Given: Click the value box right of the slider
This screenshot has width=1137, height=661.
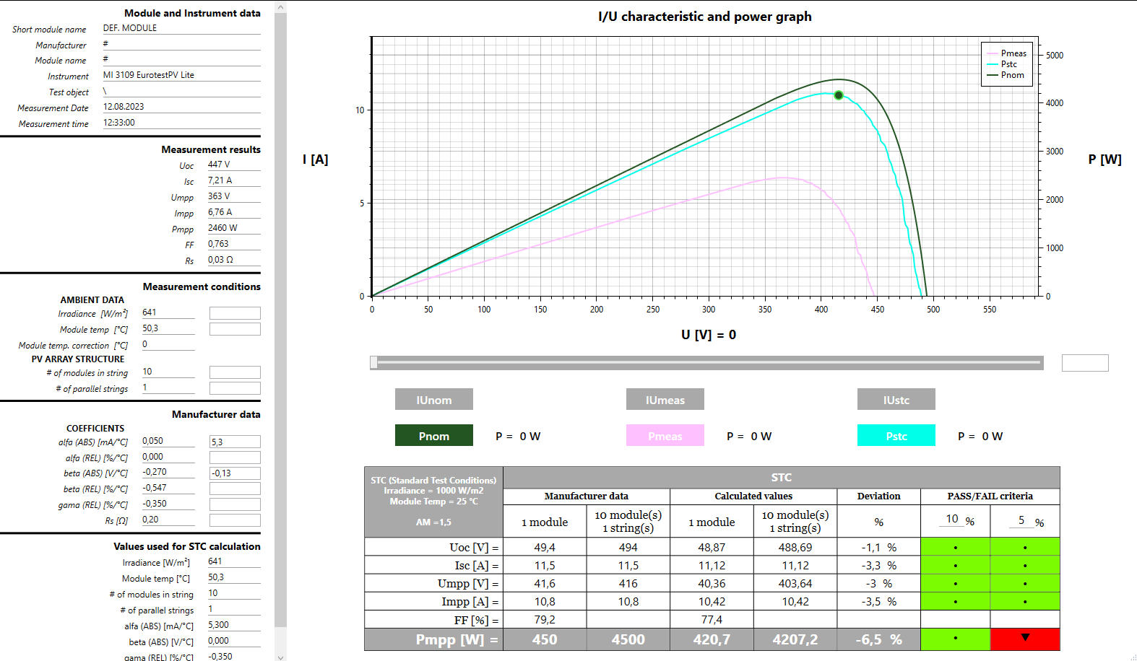Looking at the screenshot, I should [x=1084, y=363].
